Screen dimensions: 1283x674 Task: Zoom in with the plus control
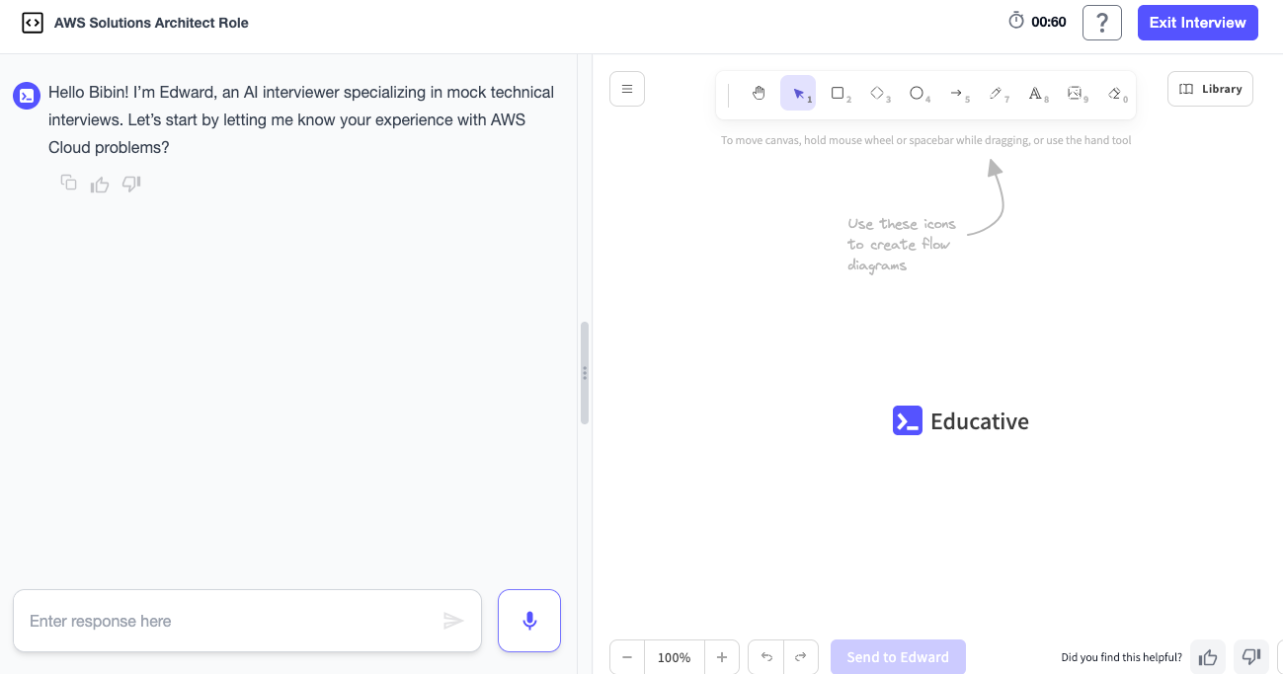721,656
